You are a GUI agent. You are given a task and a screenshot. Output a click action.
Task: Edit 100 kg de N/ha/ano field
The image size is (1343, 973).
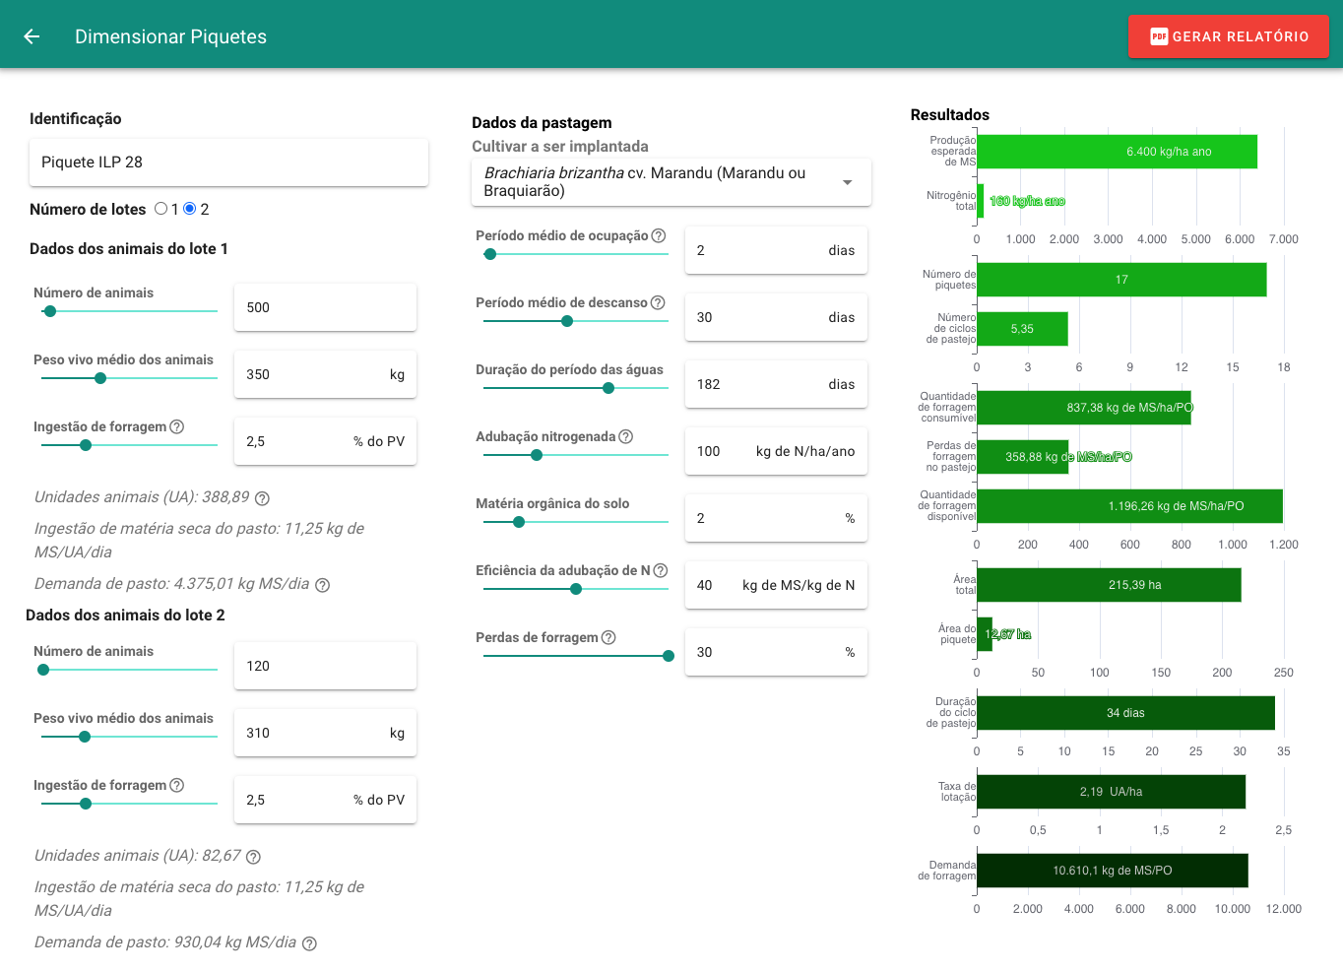[x=776, y=451]
